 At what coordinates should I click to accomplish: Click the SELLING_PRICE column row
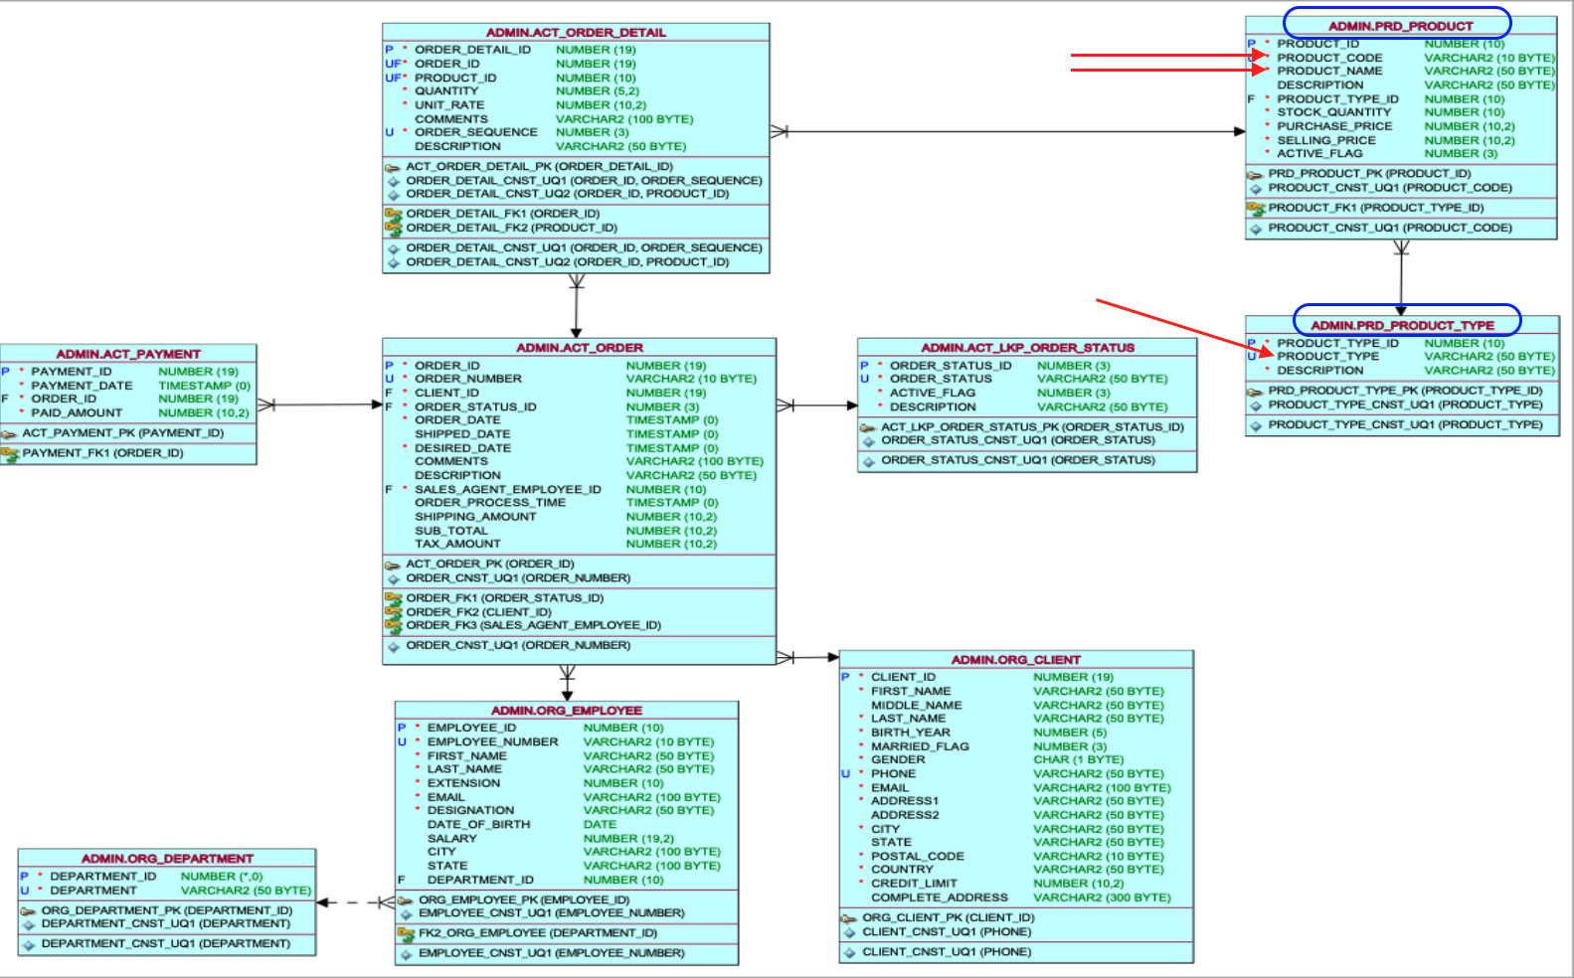1401,140
